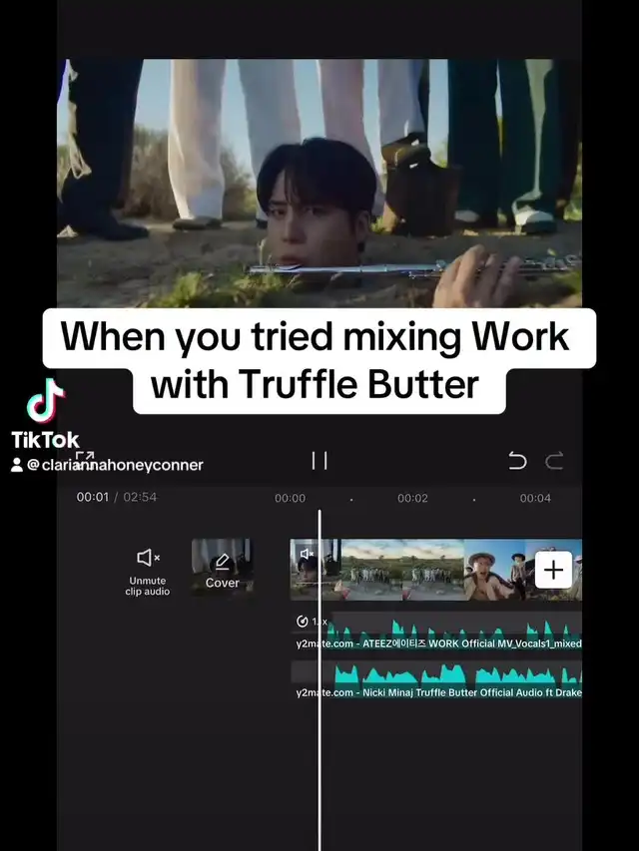The width and height of the screenshot is (639, 851).
Task: Open the 1x speed indicator on audio track
Action: tap(312, 622)
